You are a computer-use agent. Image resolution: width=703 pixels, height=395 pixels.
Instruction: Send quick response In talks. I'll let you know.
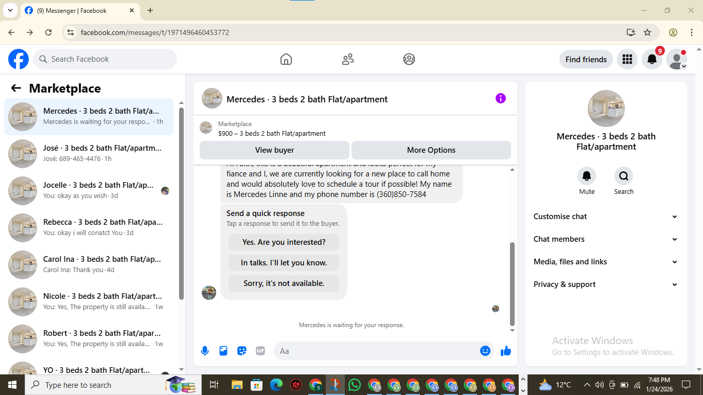pos(284,263)
